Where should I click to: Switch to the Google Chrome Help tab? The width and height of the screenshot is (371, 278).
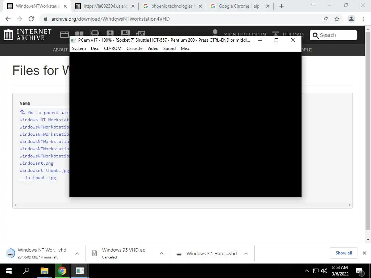[x=239, y=6]
